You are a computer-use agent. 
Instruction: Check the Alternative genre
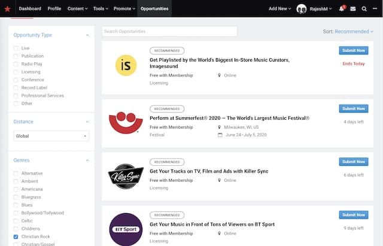point(16,174)
